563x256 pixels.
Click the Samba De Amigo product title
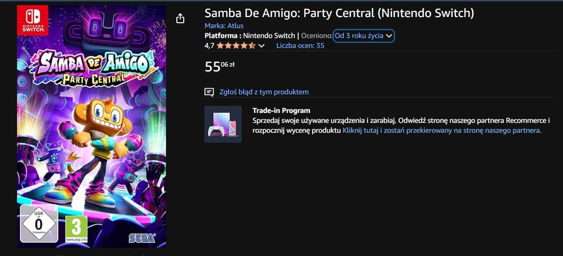tap(339, 13)
